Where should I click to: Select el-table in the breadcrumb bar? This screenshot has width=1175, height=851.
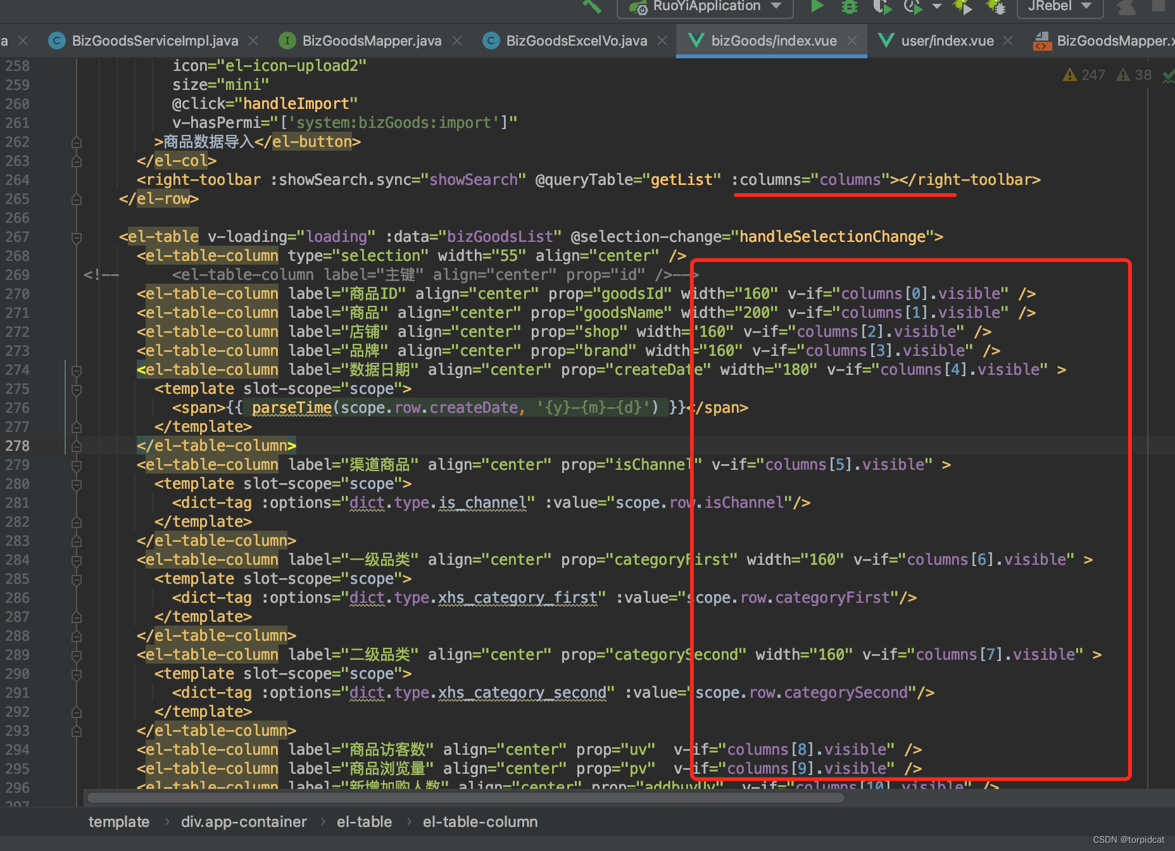tap(364, 821)
